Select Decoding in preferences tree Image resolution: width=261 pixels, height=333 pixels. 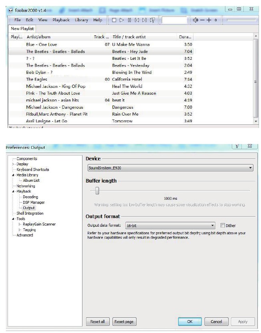coord(30,197)
